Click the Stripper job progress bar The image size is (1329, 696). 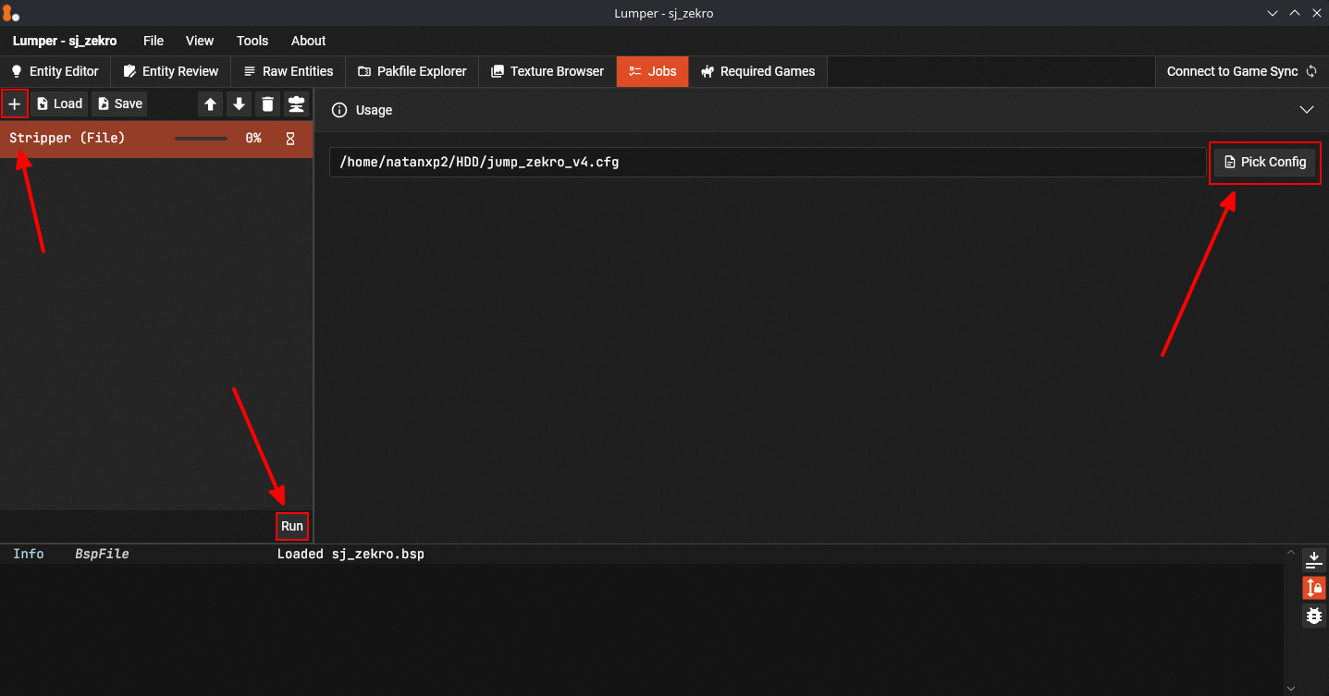point(201,138)
